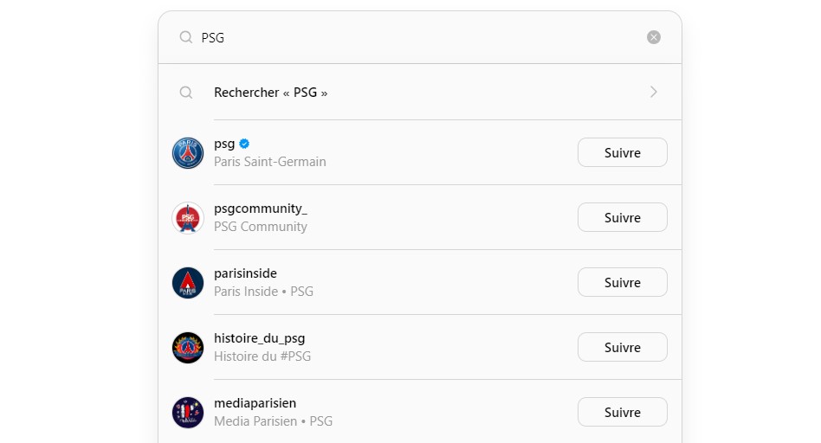This screenshot has width=821, height=443.
Task: Open the mediaparisien username link
Action: (x=255, y=403)
